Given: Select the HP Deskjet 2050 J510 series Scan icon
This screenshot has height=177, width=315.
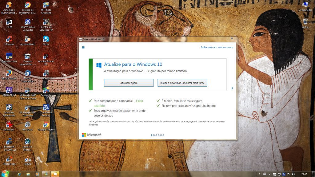Looking at the screenshot, I should tap(28, 93).
